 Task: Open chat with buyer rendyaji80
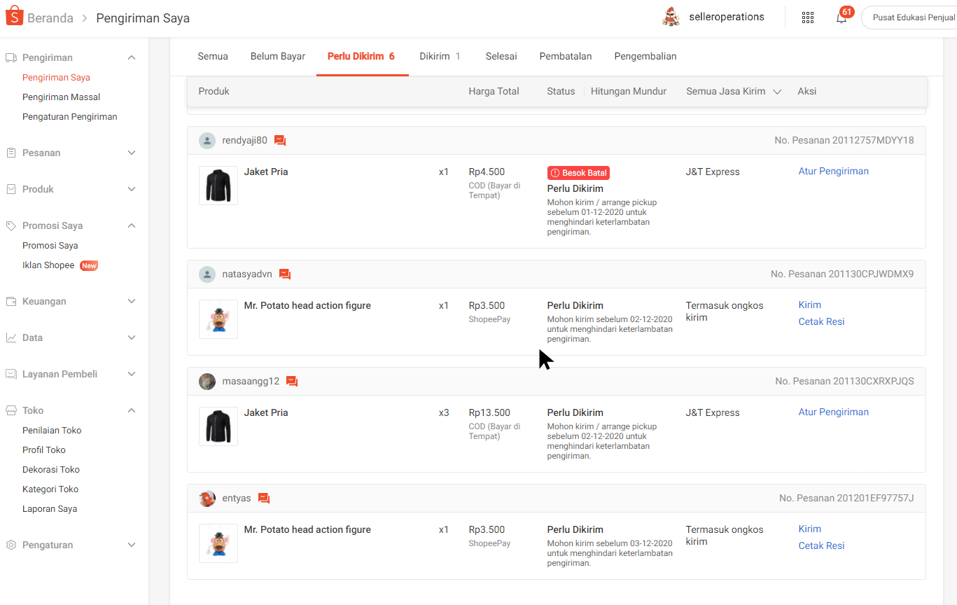280,140
